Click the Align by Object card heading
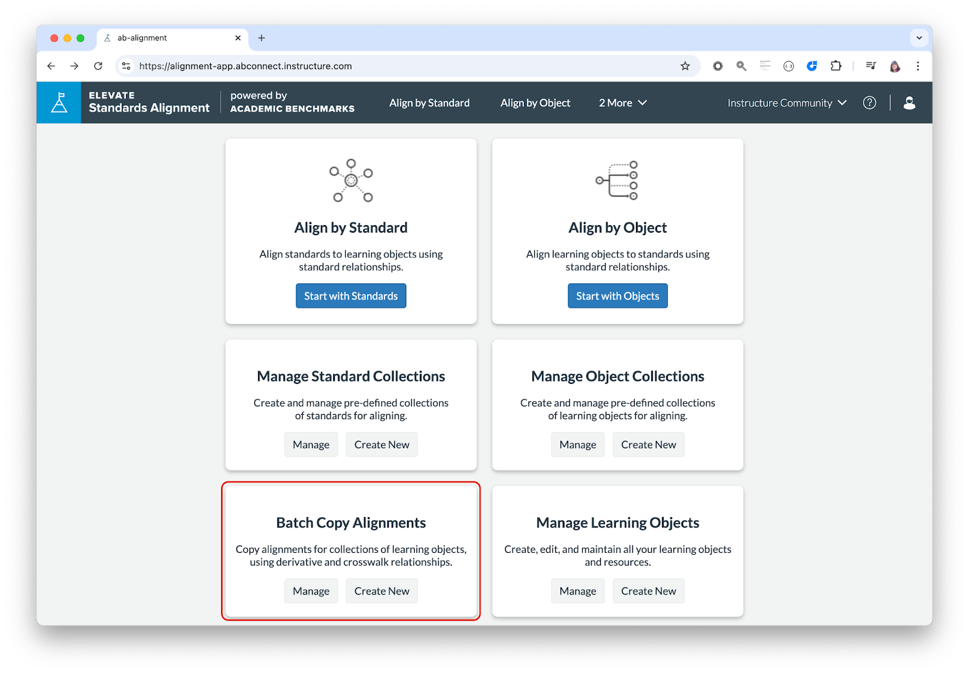Viewport: 969px width, 674px height. coord(618,228)
